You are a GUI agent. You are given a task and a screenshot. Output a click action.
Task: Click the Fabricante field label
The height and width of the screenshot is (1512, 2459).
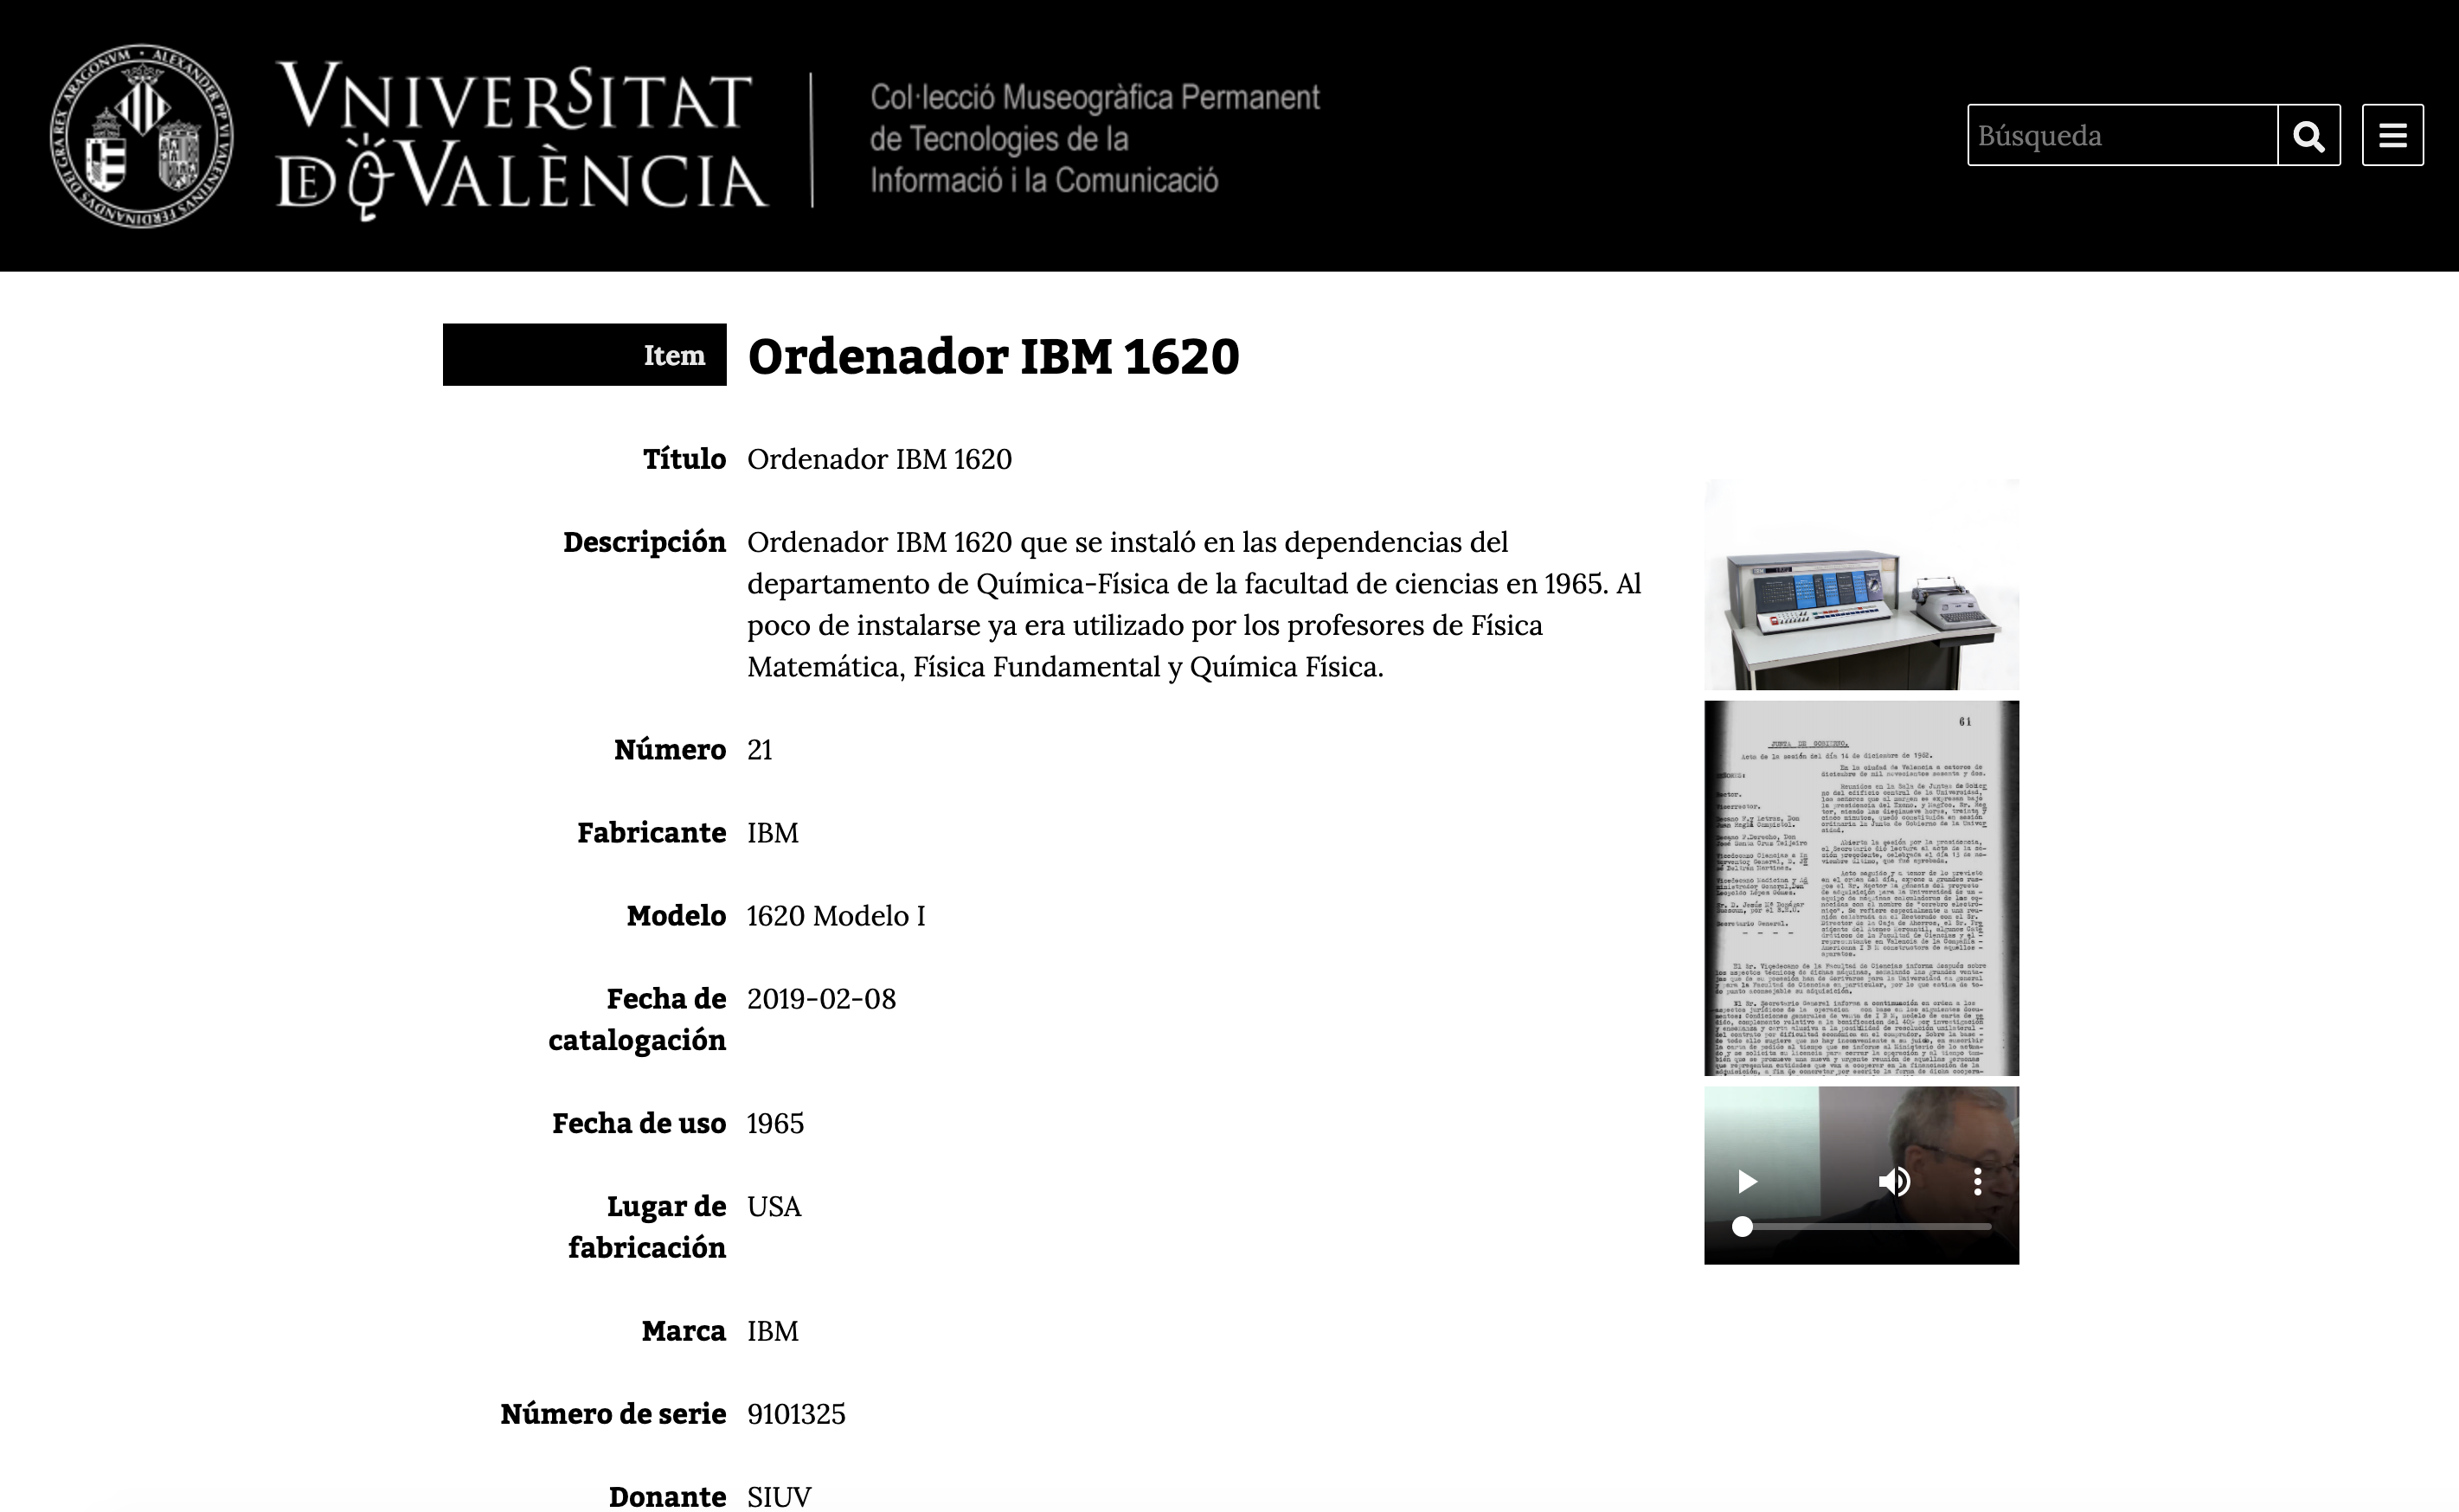[x=651, y=833]
